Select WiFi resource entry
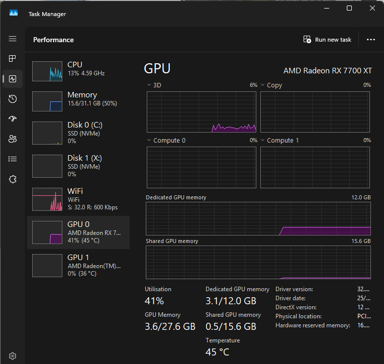The image size is (384, 364). (x=78, y=199)
